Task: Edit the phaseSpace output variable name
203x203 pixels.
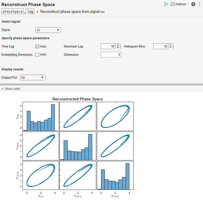Action: (13, 11)
